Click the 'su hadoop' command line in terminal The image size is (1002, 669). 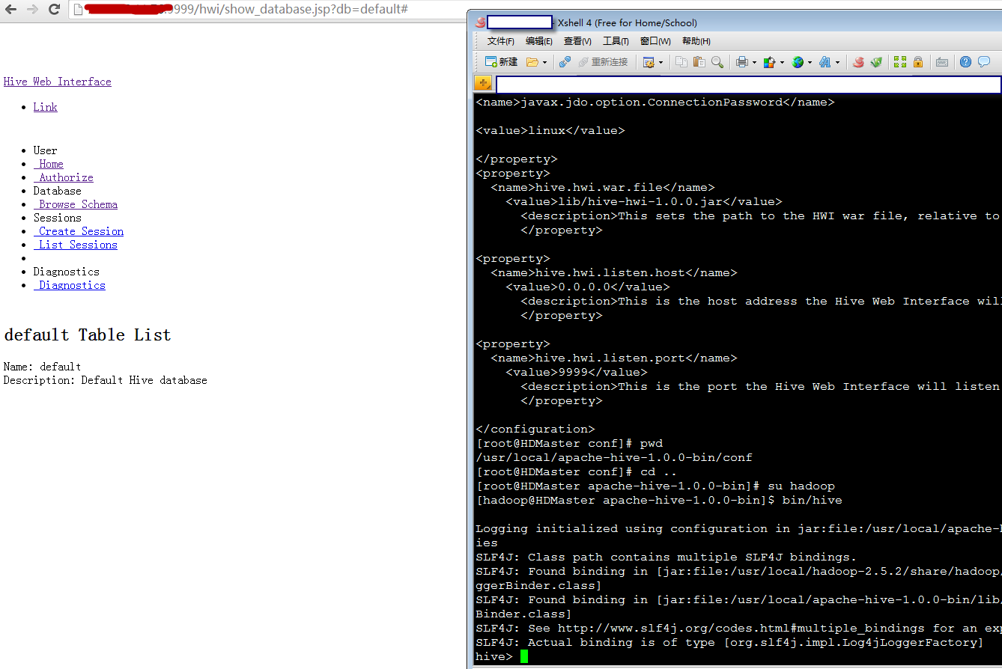(x=655, y=486)
